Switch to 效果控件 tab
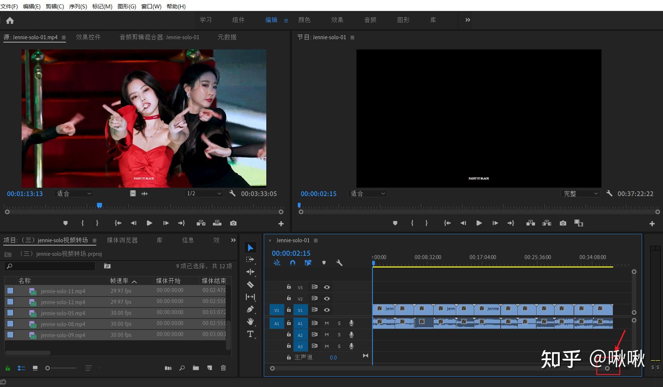Image resolution: width=663 pixels, height=387 pixels. coord(88,37)
